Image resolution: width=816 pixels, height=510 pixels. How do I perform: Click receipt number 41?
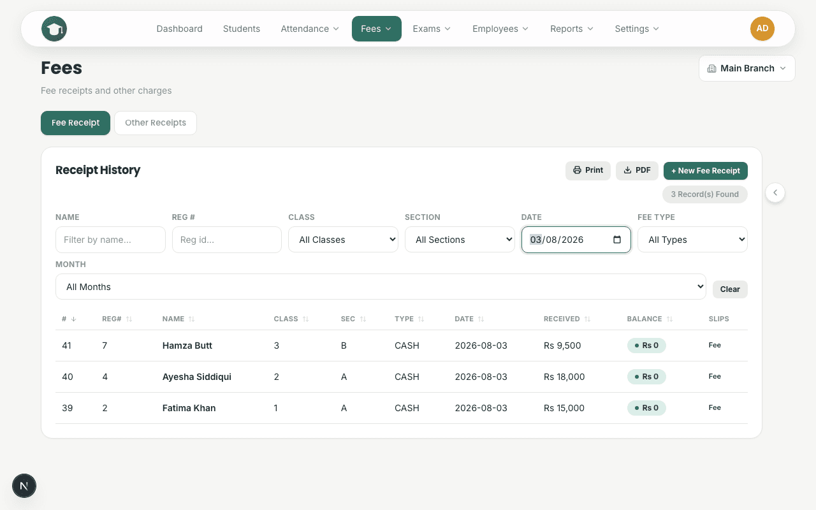[67, 346]
